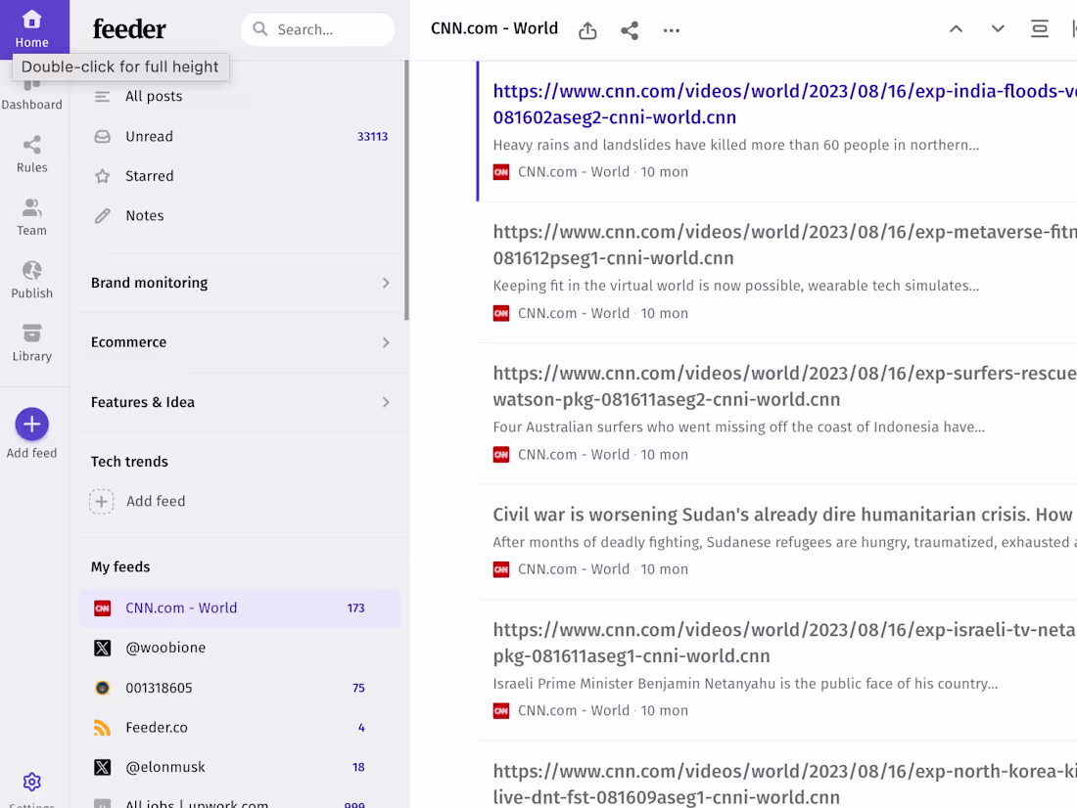Click the dashed plus icon under Tech trends
Screen dimensions: 1077x808
(x=101, y=502)
